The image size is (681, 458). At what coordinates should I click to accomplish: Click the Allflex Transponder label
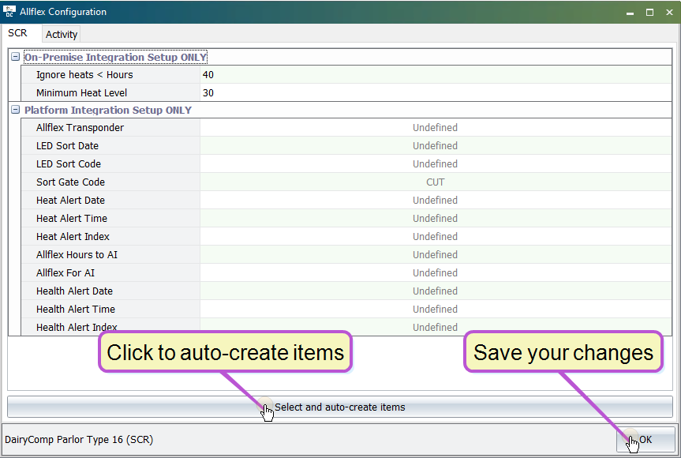click(80, 128)
